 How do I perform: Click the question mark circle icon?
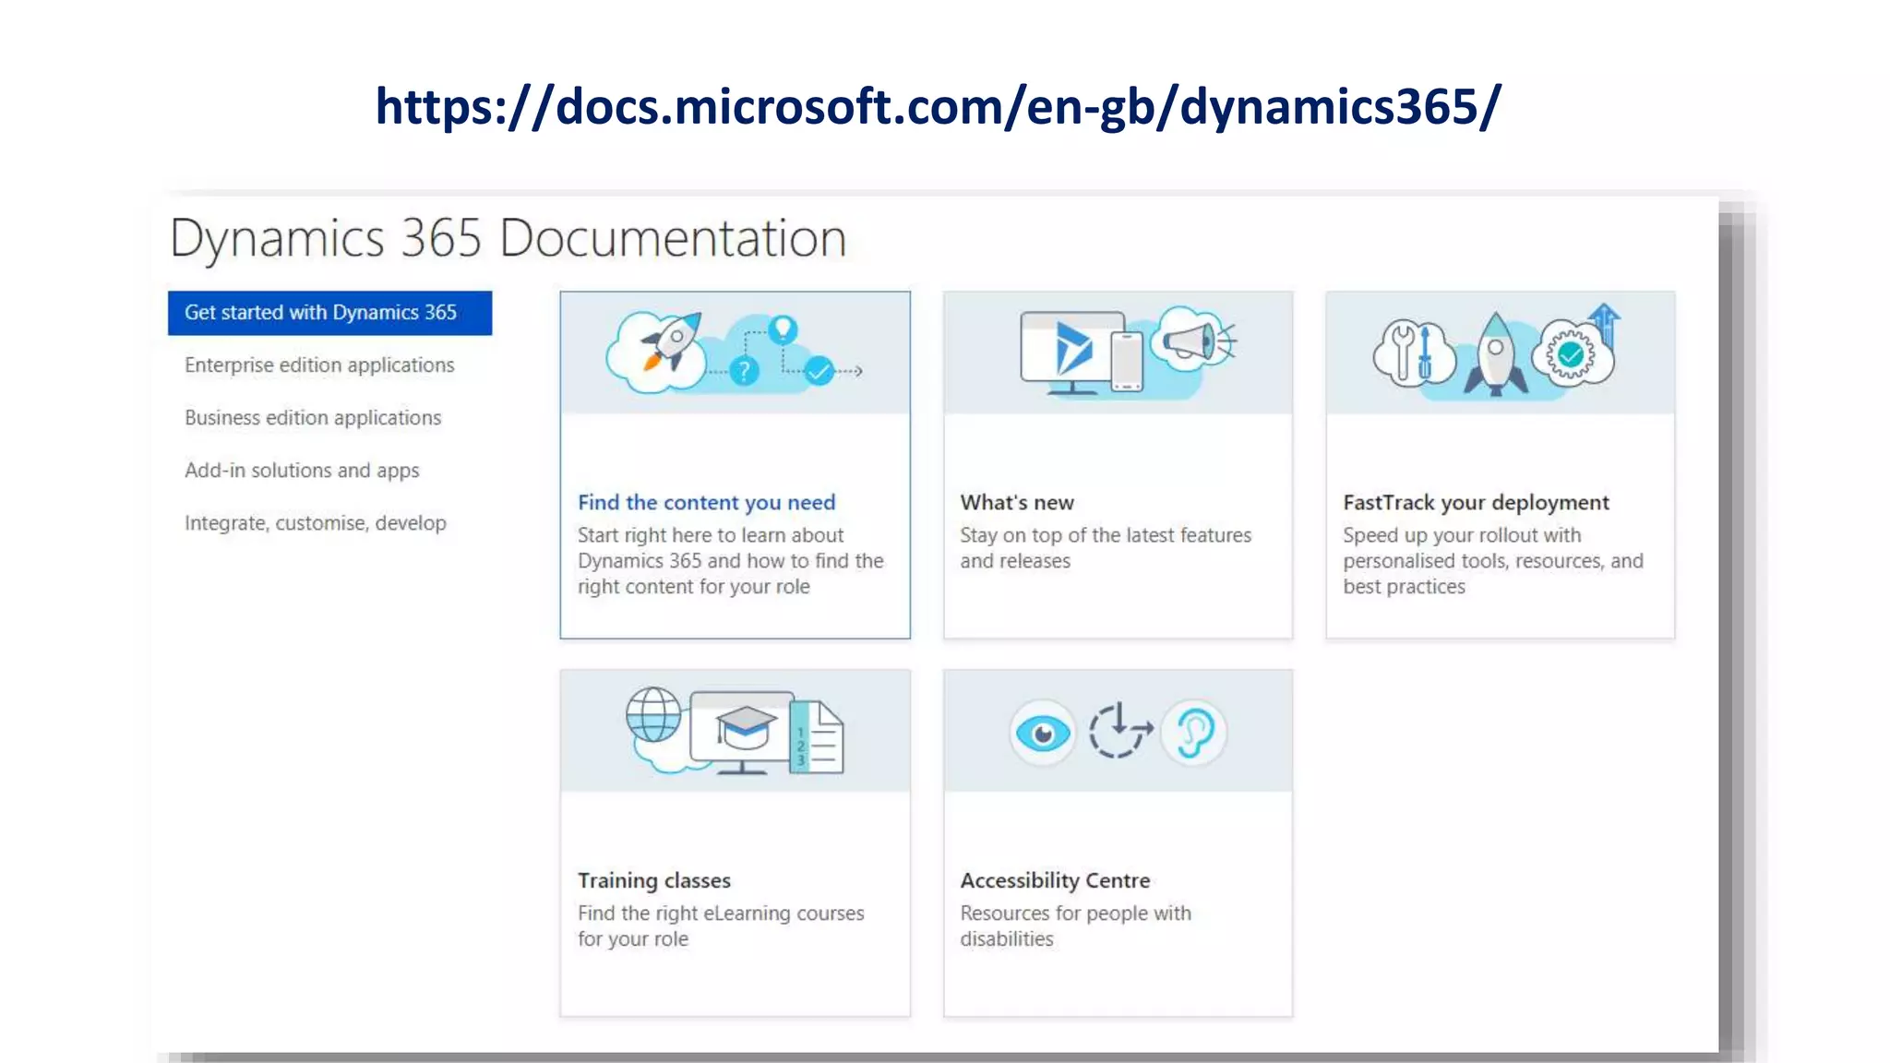(744, 371)
